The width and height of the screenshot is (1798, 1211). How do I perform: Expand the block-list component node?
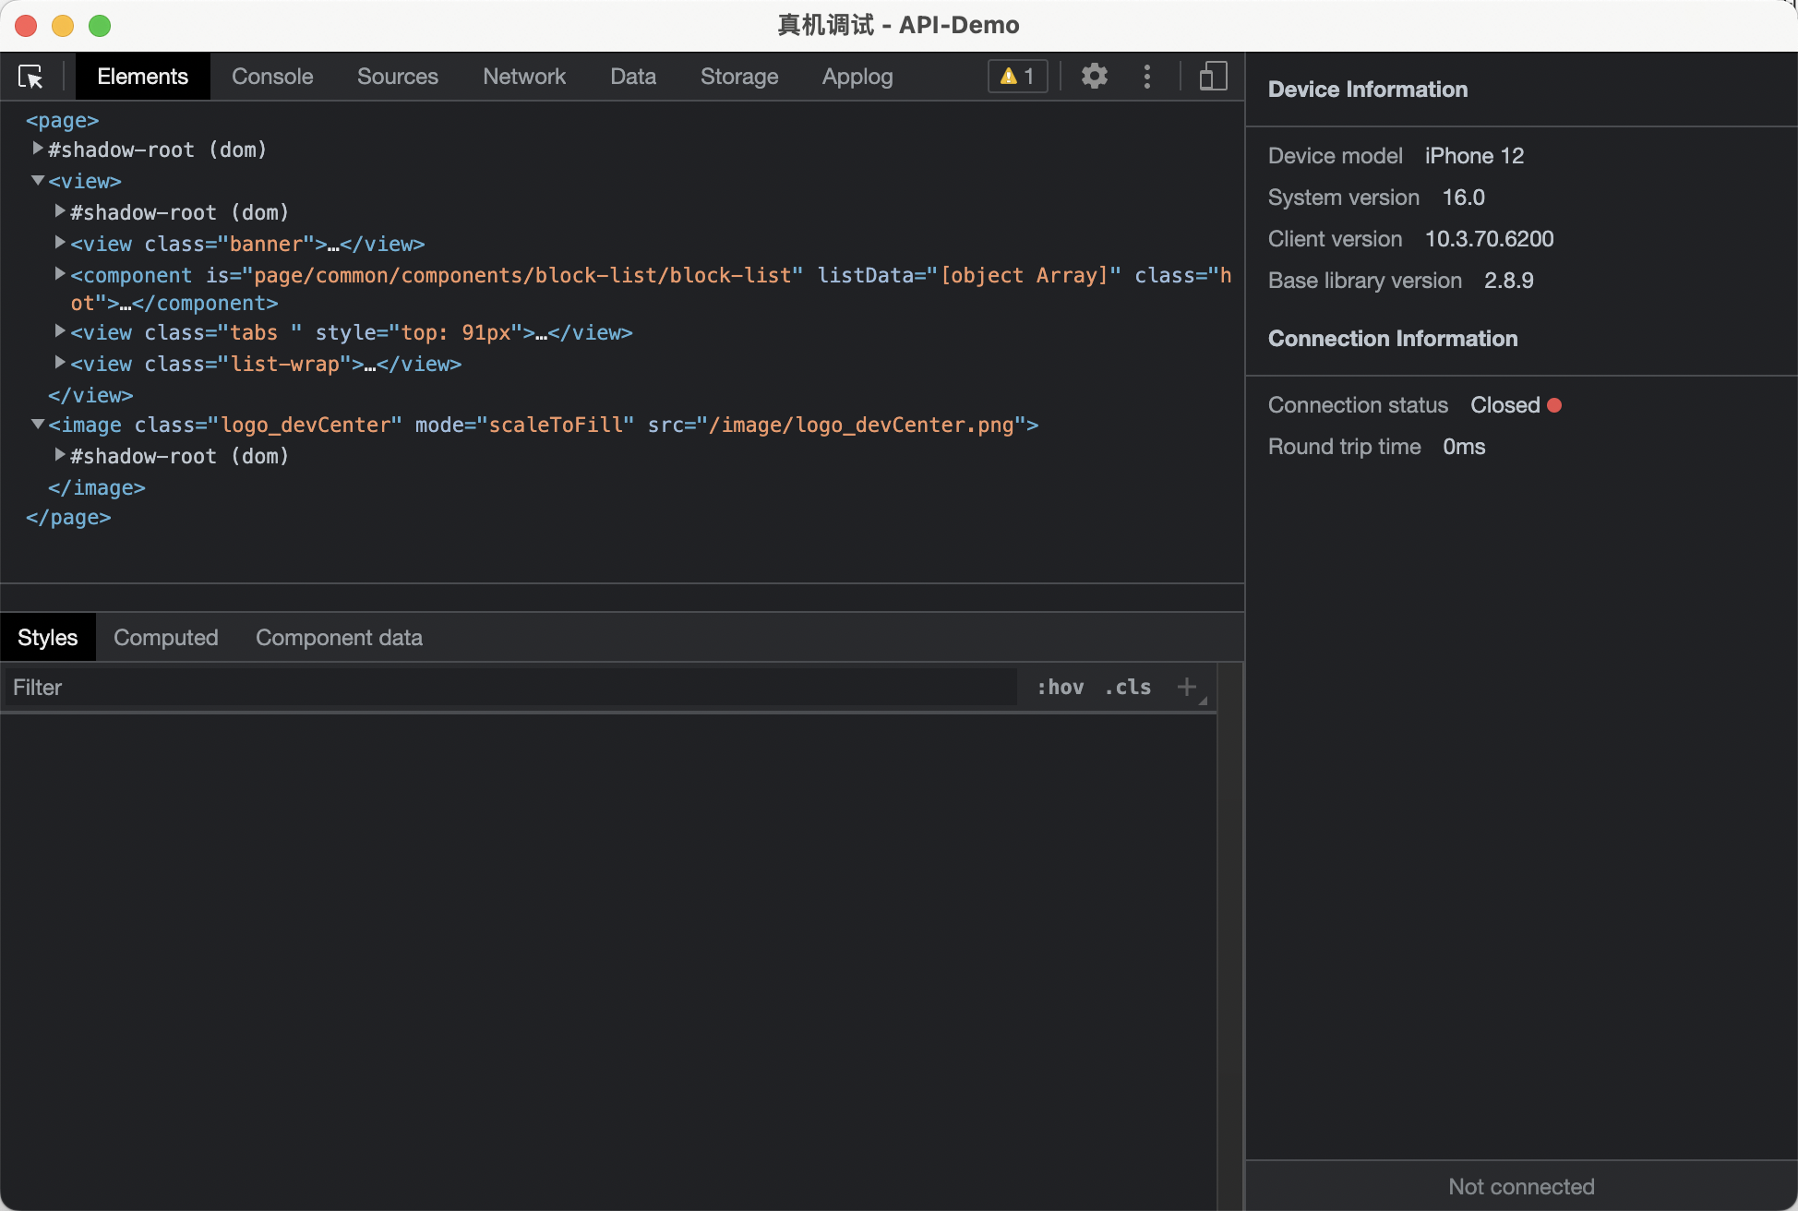point(60,274)
